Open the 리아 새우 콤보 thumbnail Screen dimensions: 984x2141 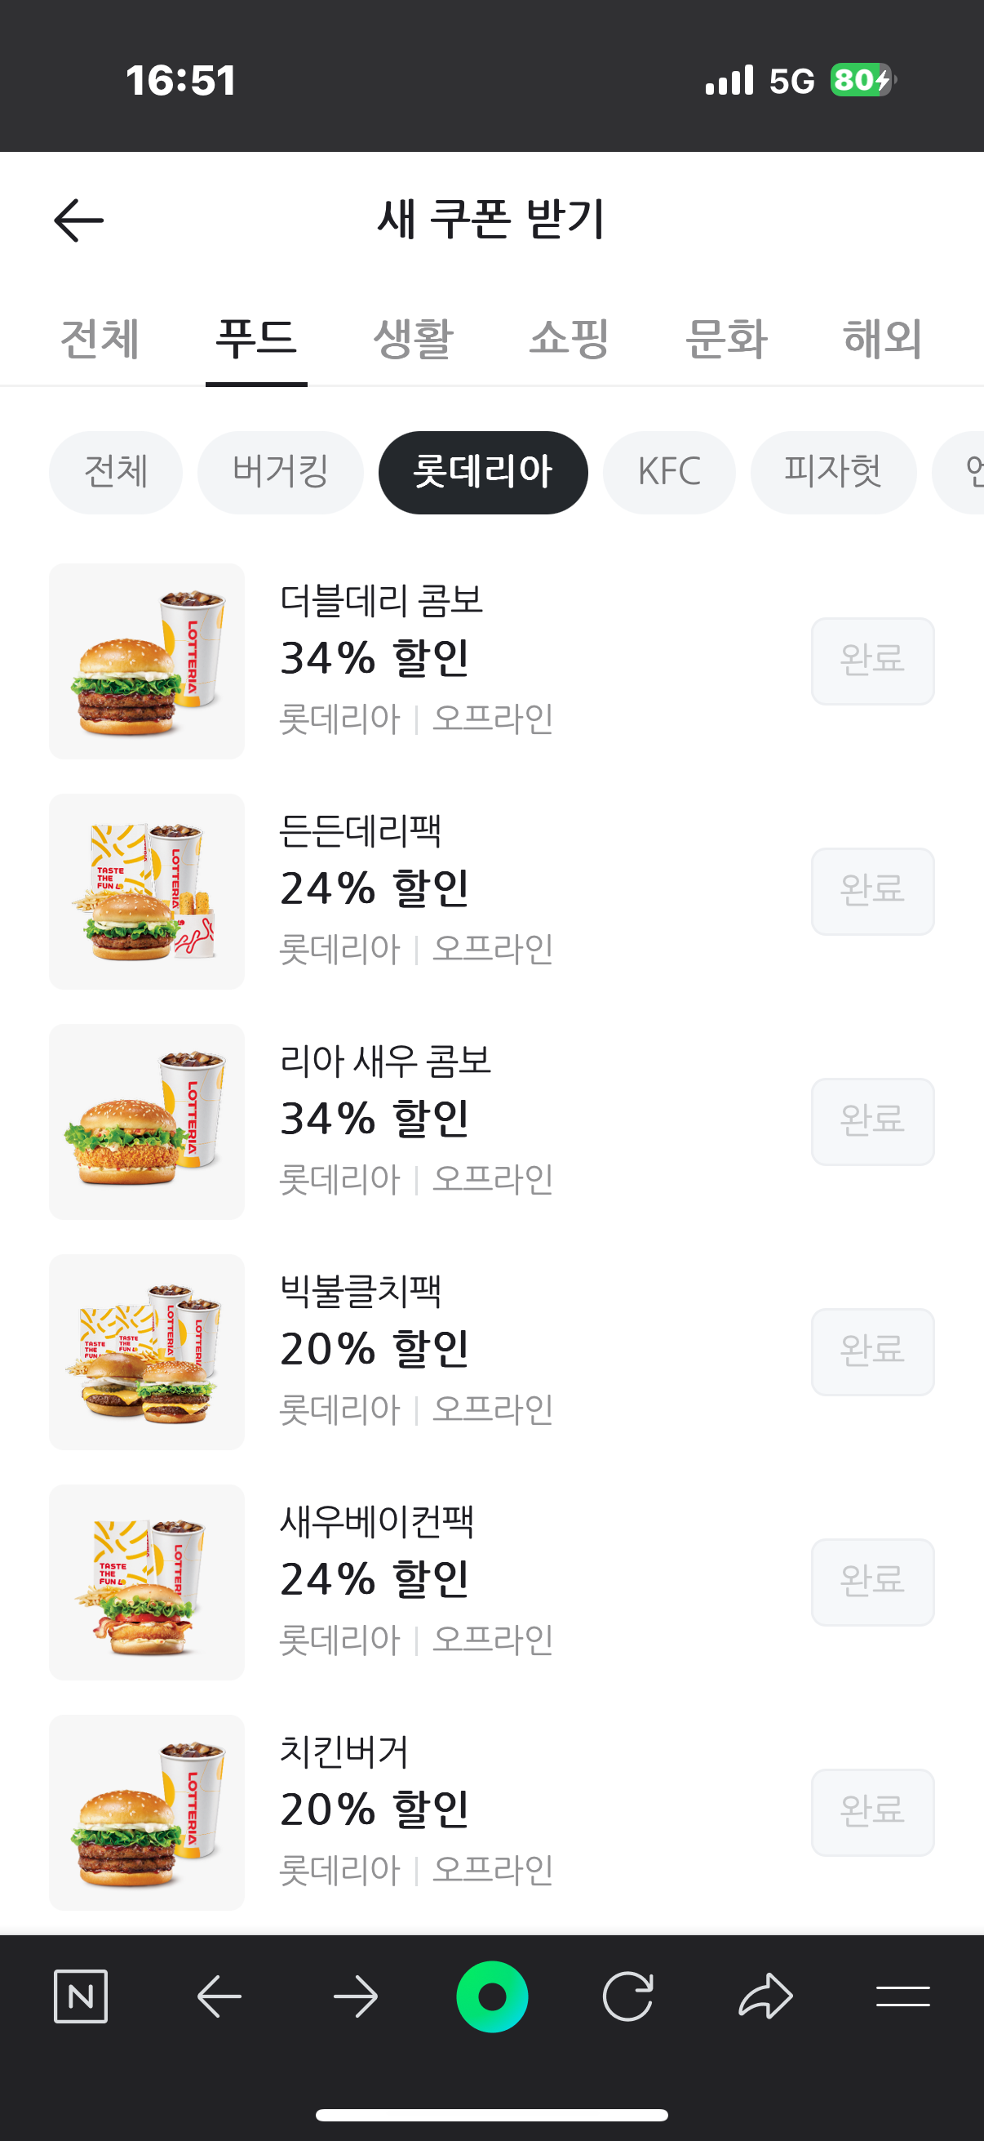(147, 1121)
